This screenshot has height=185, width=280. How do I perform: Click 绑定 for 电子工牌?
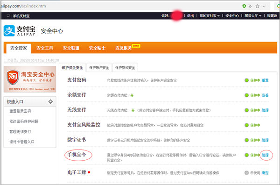pos(265,173)
